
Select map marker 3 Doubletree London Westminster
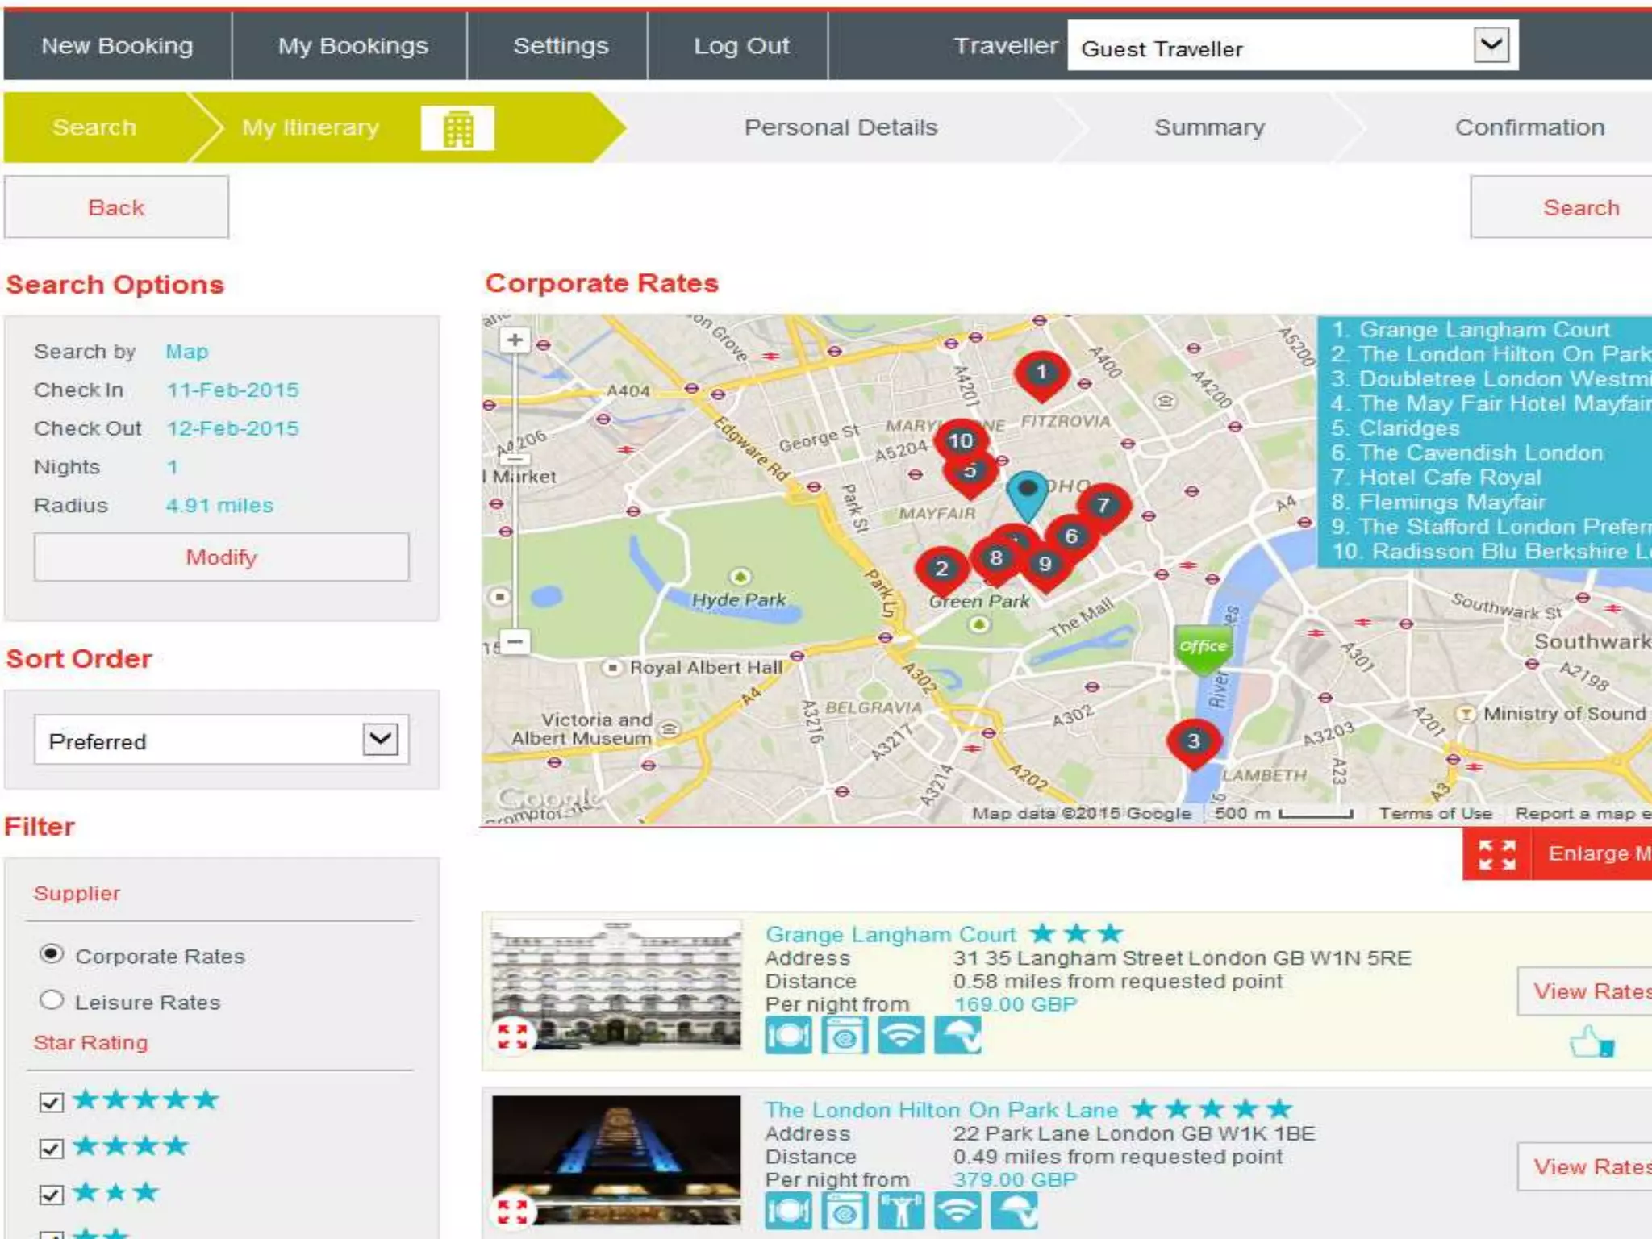[1194, 744]
